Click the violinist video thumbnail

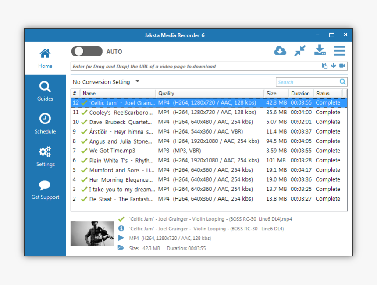click(x=92, y=233)
